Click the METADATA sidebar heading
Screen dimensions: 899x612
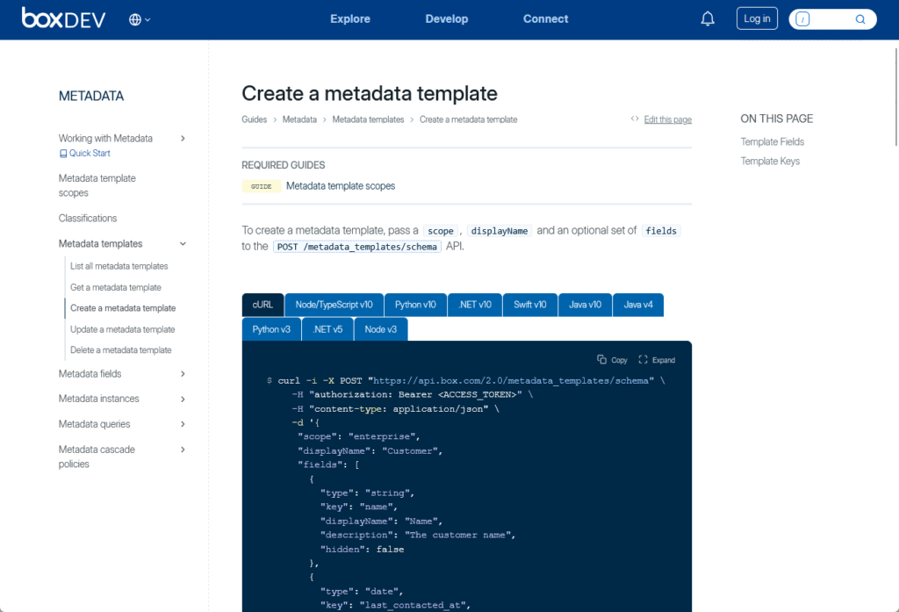[91, 96]
